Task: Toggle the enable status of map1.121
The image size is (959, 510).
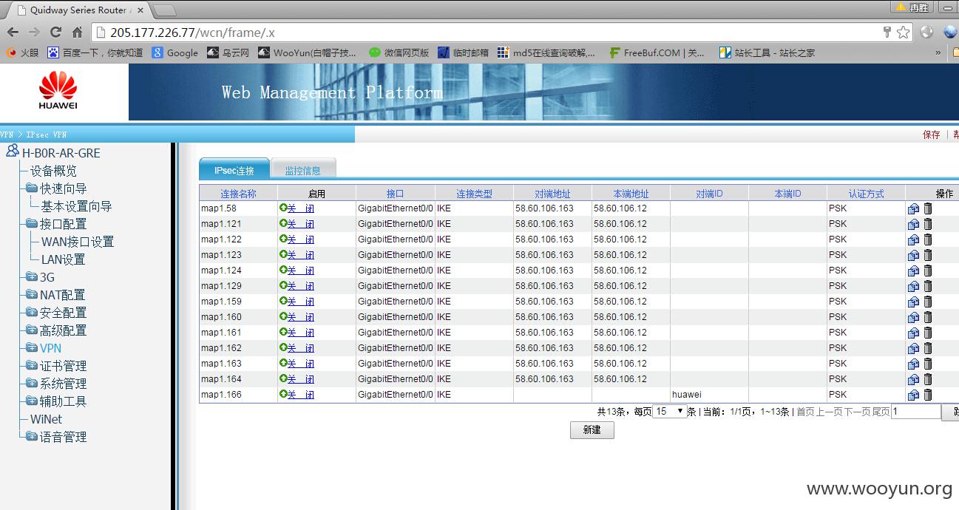Action: click(296, 224)
